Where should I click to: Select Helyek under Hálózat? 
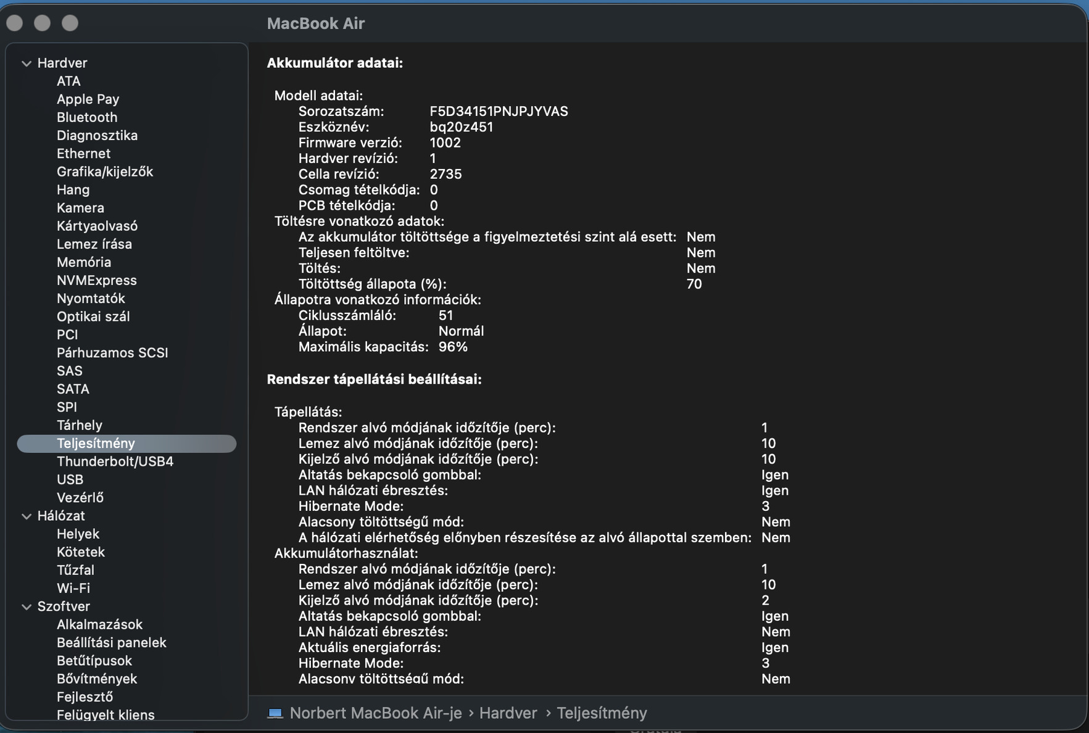click(x=78, y=534)
